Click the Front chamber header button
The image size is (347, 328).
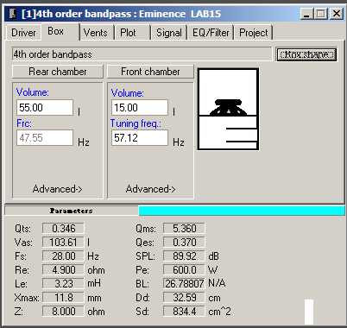150,72
